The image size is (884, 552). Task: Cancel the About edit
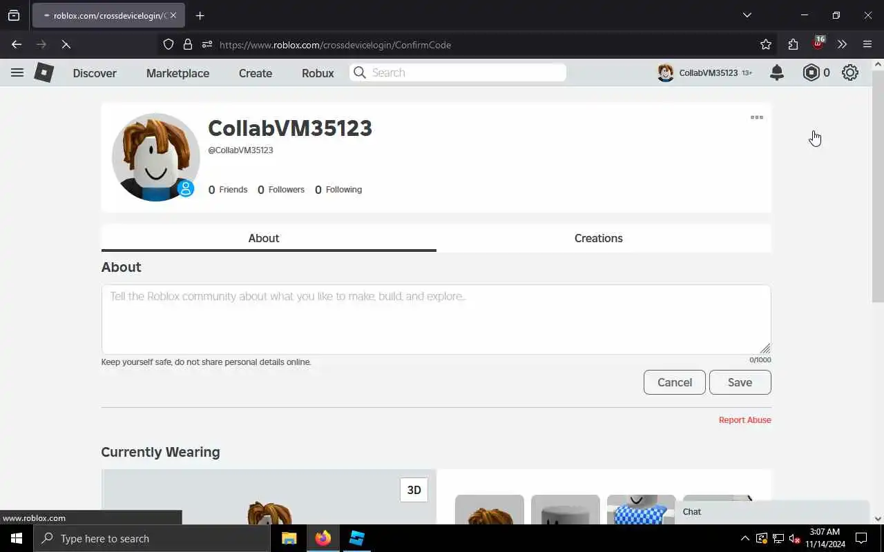(675, 382)
